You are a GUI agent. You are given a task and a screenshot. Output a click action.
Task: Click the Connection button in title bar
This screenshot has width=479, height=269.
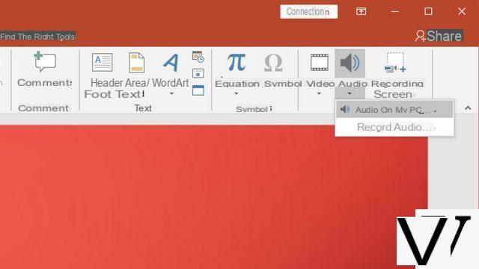(x=309, y=12)
